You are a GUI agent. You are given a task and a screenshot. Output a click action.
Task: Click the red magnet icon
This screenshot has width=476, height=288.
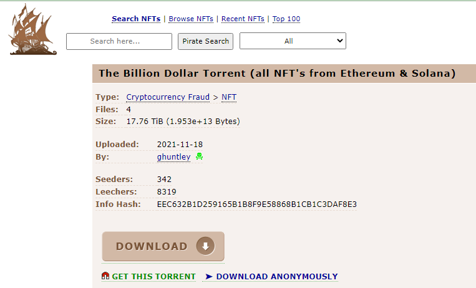coord(105,276)
